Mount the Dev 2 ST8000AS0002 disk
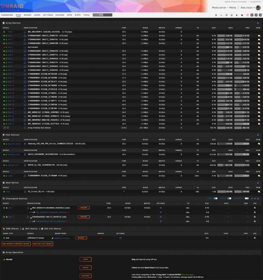 tap(84, 217)
